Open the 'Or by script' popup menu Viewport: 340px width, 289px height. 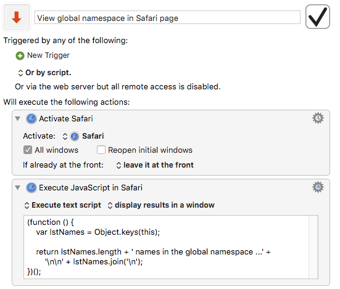point(44,73)
